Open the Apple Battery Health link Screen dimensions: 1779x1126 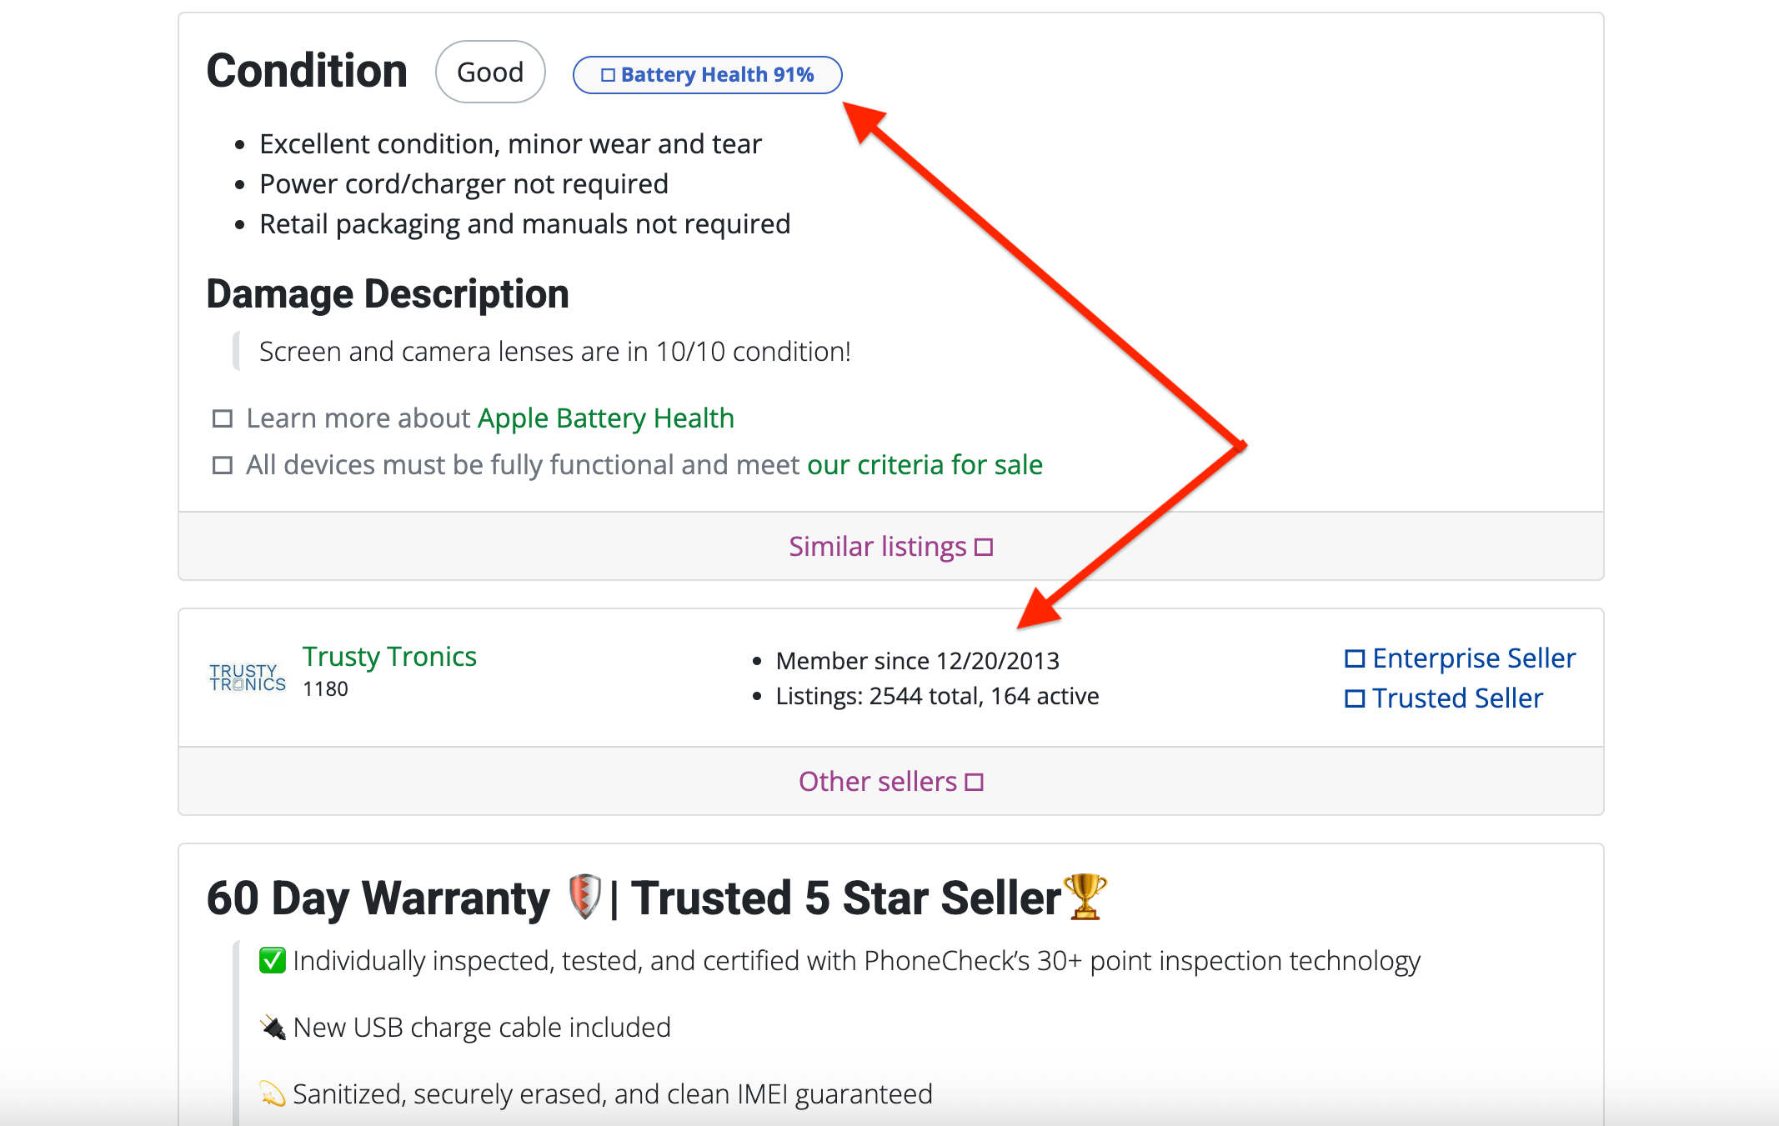[x=605, y=418]
